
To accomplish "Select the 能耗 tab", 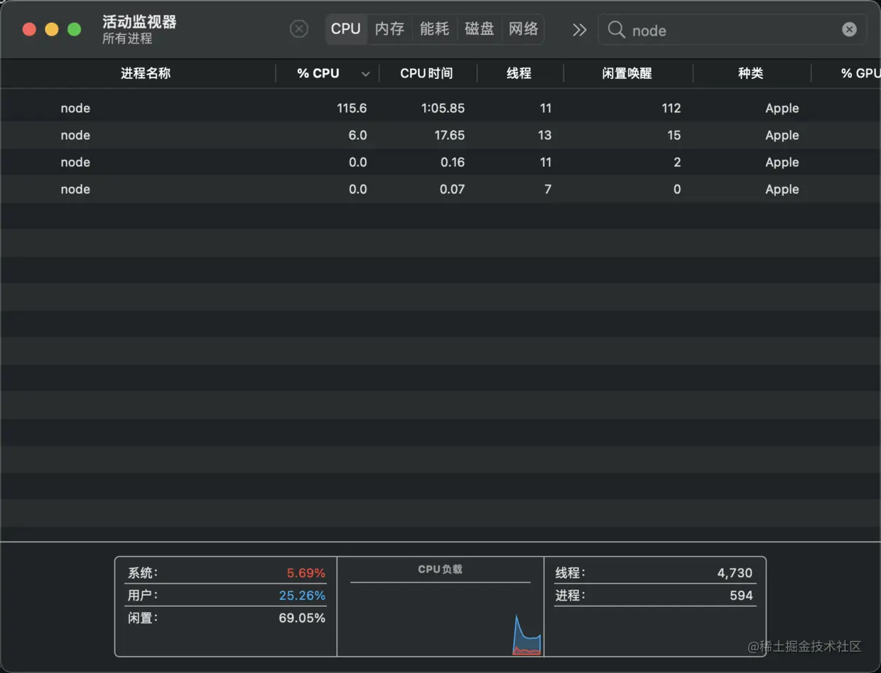I will click(434, 29).
